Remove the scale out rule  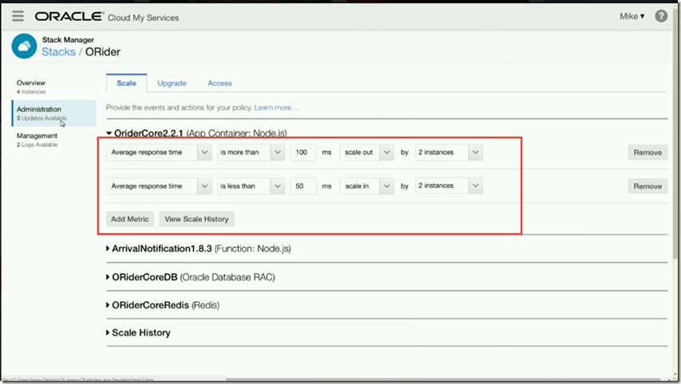point(647,152)
